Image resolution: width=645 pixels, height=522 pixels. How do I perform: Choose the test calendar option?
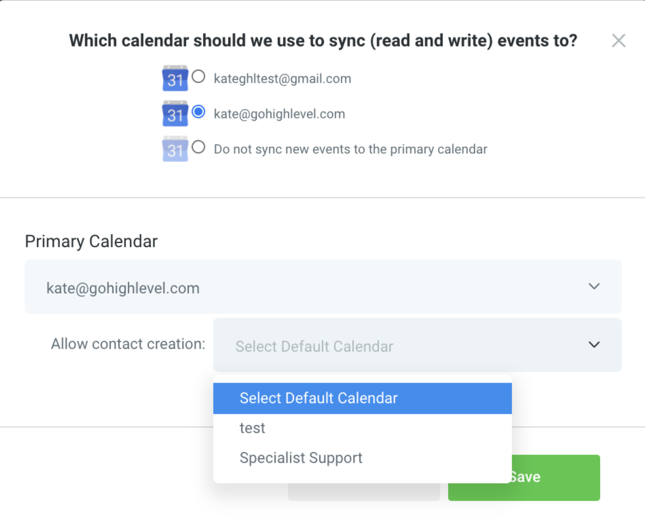pyautogui.click(x=253, y=428)
